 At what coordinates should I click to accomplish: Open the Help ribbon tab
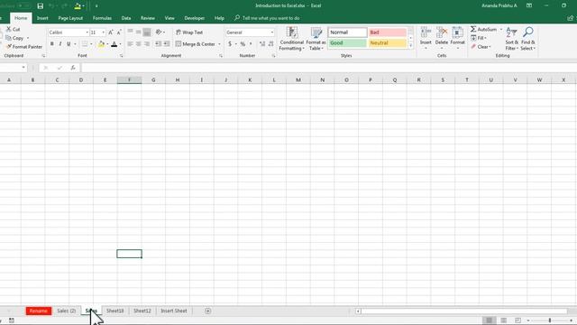pos(219,18)
